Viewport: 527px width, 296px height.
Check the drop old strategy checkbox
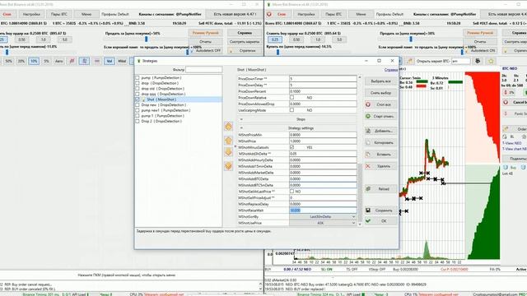[138, 89]
